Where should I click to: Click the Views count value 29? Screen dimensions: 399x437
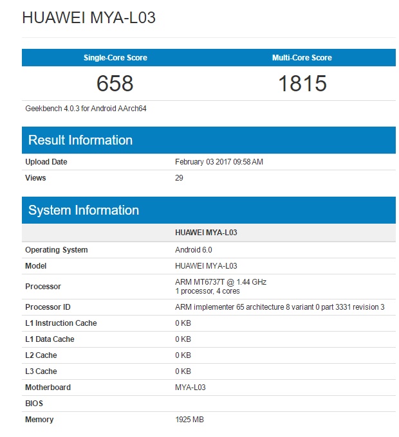tap(179, 178)
